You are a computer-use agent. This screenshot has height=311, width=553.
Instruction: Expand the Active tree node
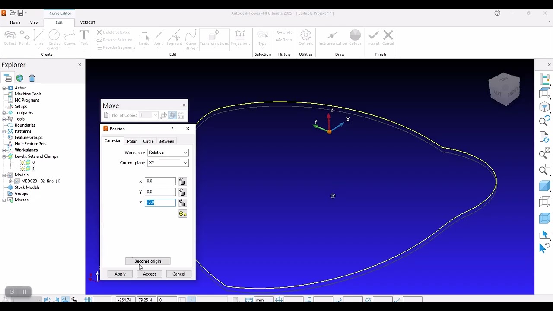tap(4, 88)
